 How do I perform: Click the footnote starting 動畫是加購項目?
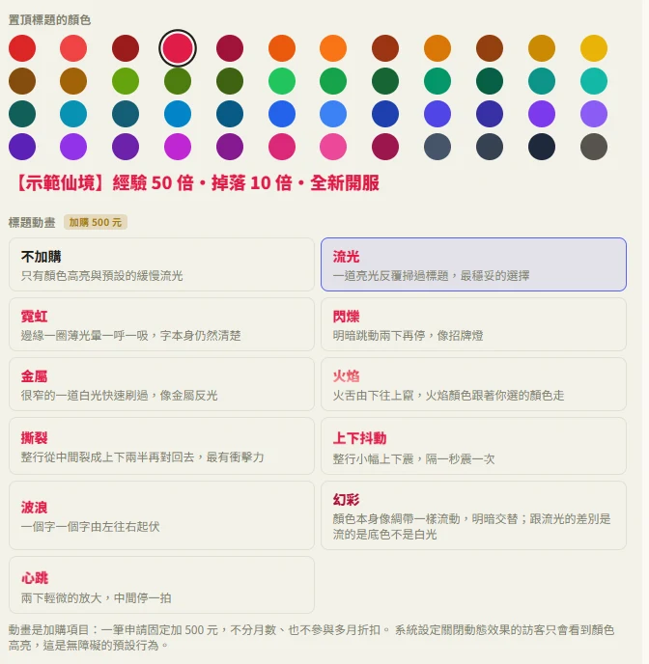311,637
